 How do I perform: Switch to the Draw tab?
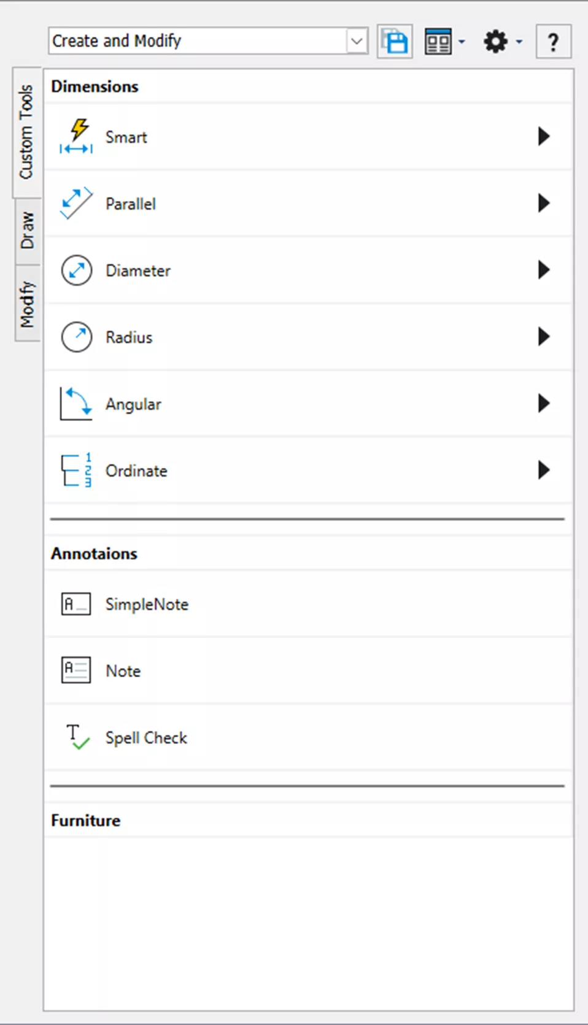click(x=27, y=231)
